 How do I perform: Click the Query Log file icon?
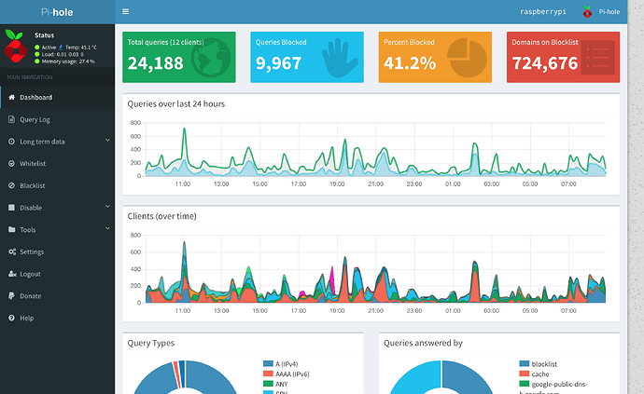11,119
